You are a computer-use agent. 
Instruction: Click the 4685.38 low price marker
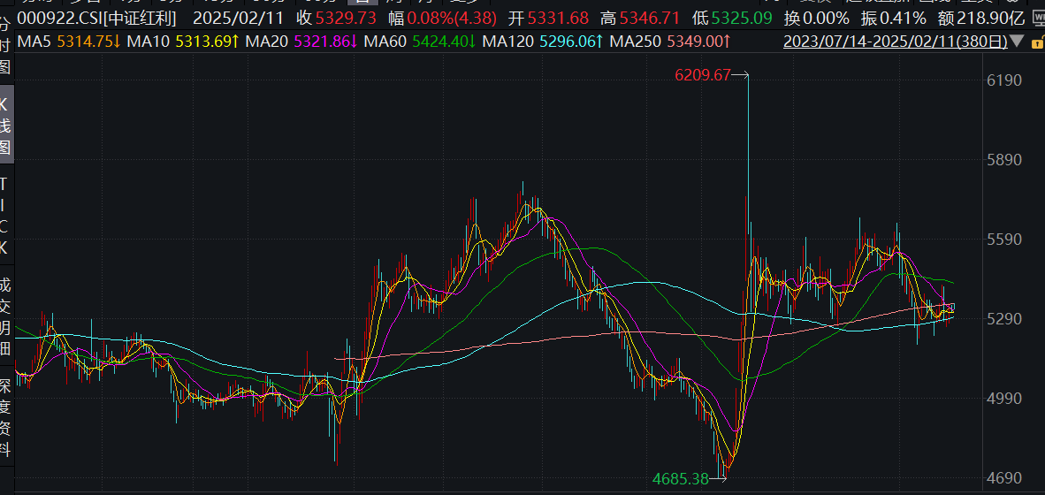(x=680, y=478)
